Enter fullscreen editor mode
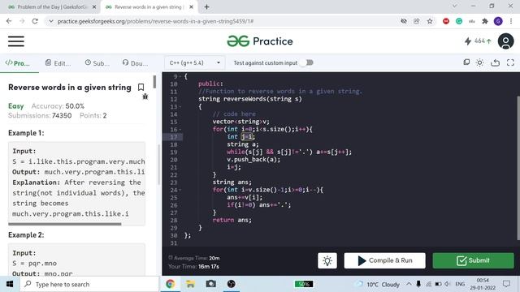 510,62
